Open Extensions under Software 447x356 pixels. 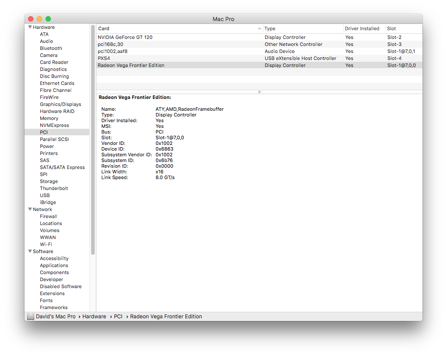(x=52, y=293)
